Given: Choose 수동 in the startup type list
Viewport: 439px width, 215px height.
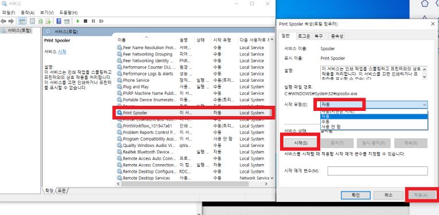Looking at the screenshot, I should click(374, 122).
